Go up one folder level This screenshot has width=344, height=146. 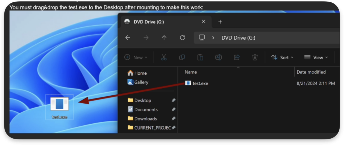click(164, 38)
